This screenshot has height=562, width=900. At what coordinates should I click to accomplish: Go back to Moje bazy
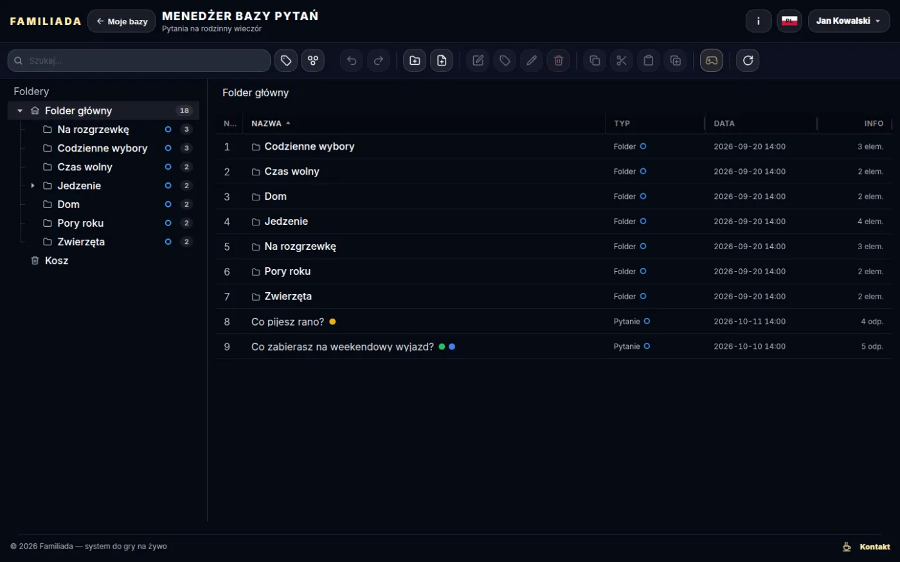click(122, 21)
